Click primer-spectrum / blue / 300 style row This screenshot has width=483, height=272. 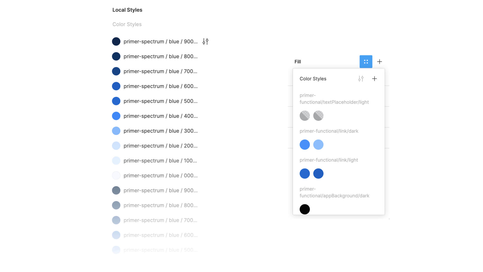point(160,131)
